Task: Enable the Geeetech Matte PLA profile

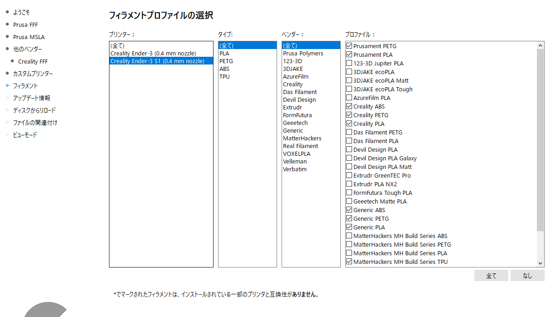Action: [x=349, y=201]
